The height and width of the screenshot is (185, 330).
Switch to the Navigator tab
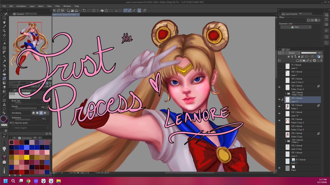click(x=19, y=14)
